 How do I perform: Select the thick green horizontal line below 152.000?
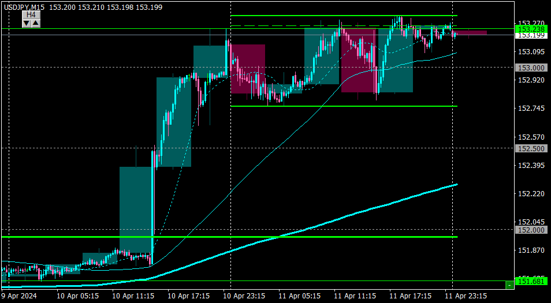click(x=229, y=237)
